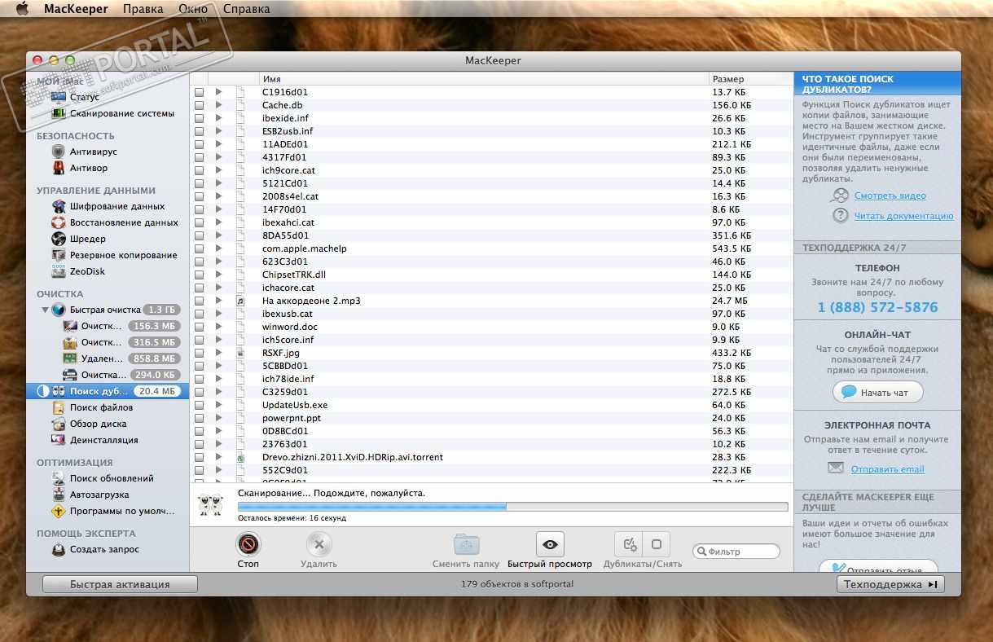The width and height of the screenshot is (993, 642).
Task: Select checkbox for com.apple.machelp
Action: coord(200,248)
